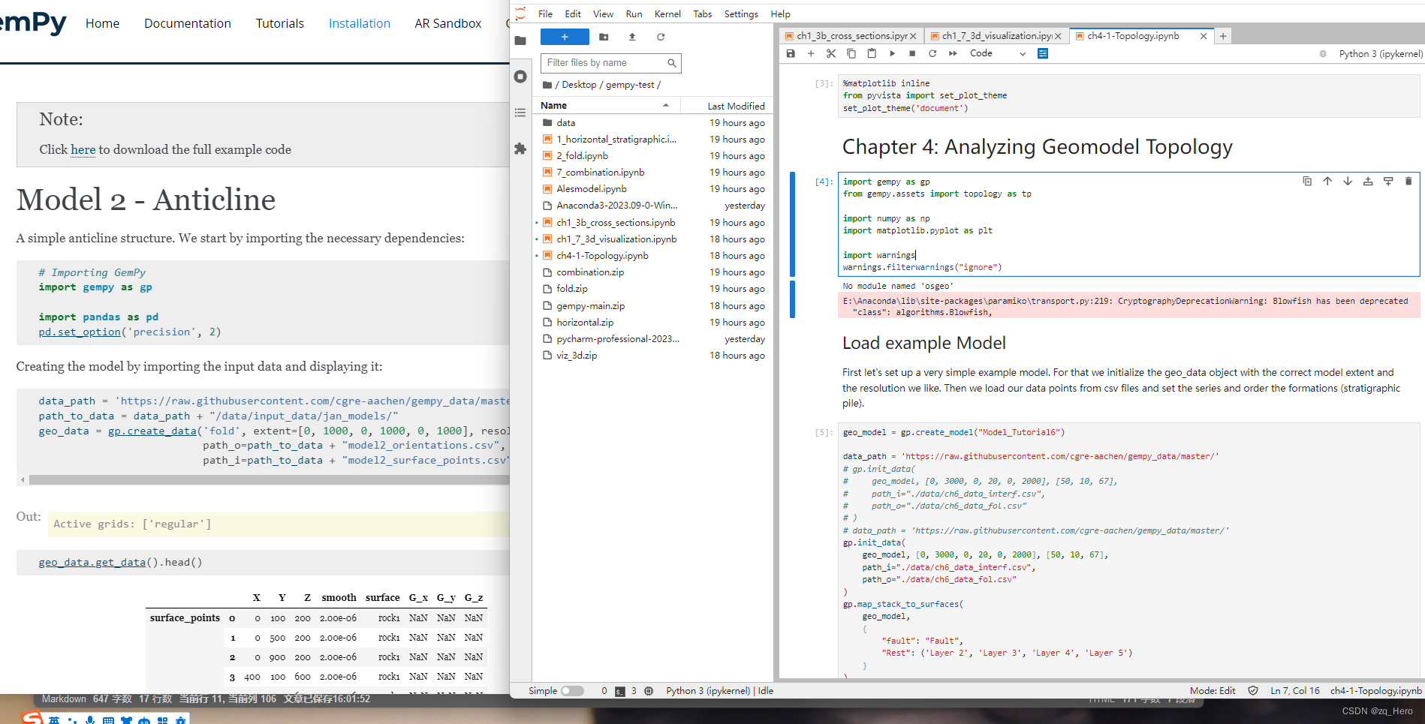The height and width of the screenshot is (724, 1425).
Task: Paste cell from clipboard in notebook toolbar
Action: (x=872, y=53)
